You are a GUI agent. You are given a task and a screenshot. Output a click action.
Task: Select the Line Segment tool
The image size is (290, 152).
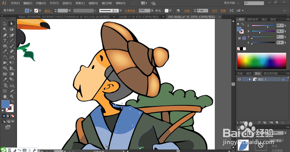(x=12, y=40)
